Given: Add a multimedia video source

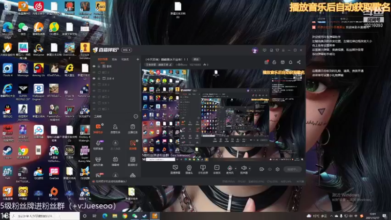Looking at the screenshot, I should click(217, 169).
